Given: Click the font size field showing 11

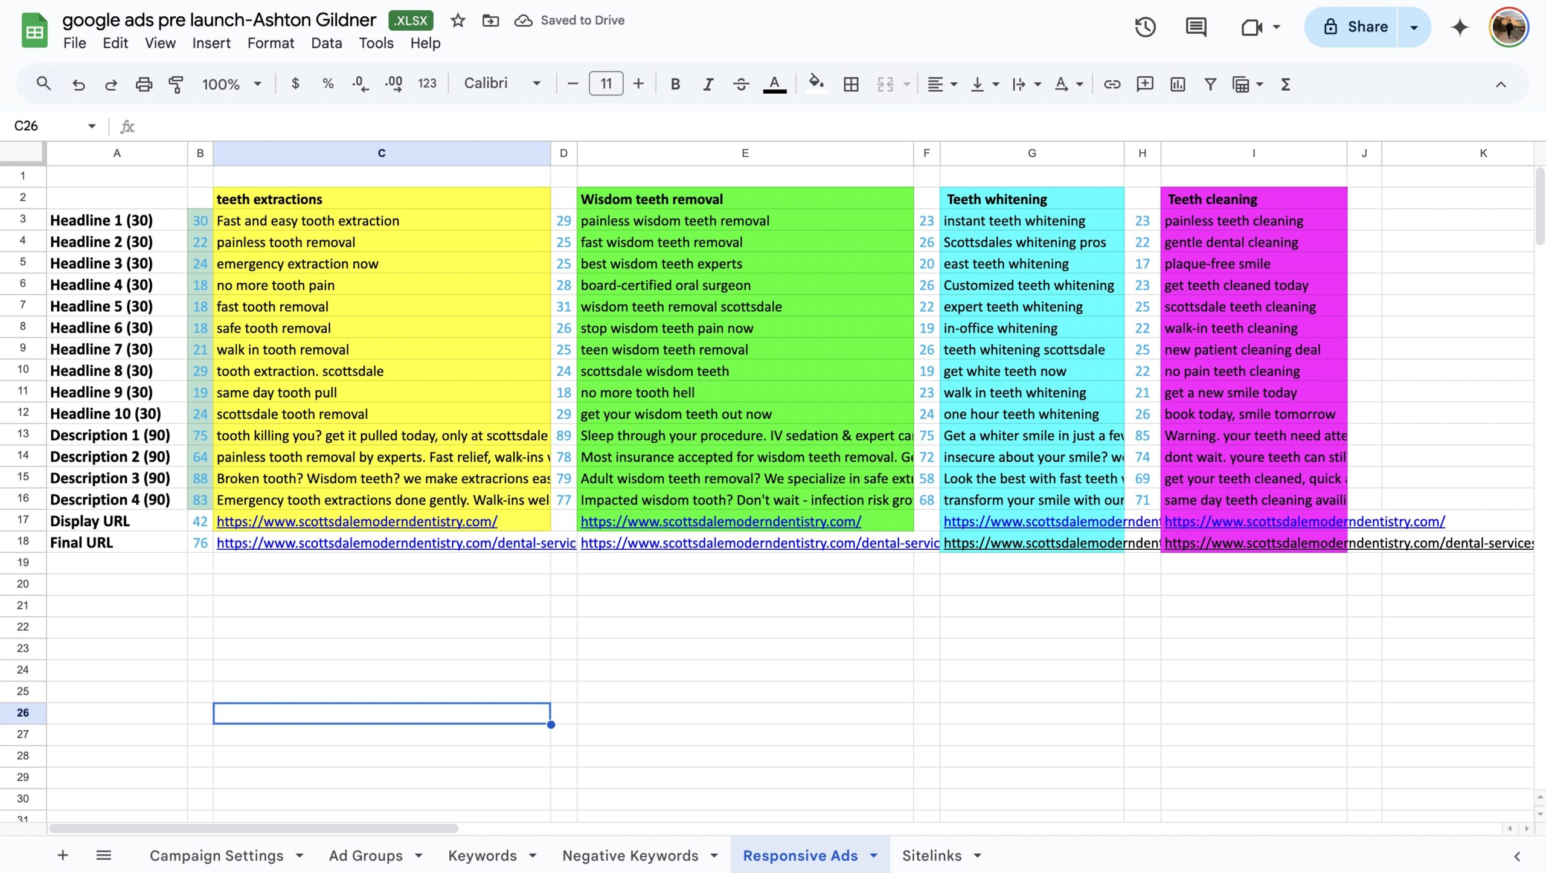Looking at the screenshot, I should click(606, 84).
